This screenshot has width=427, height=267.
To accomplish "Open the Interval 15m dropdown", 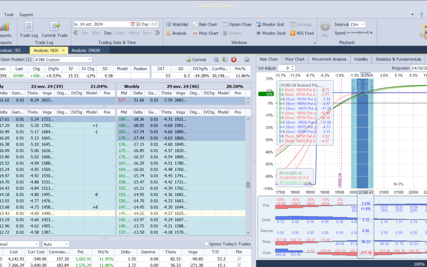I will [x=363, y=25].
